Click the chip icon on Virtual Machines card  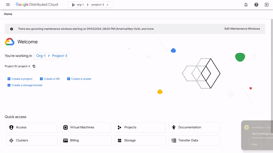(65, 127)
